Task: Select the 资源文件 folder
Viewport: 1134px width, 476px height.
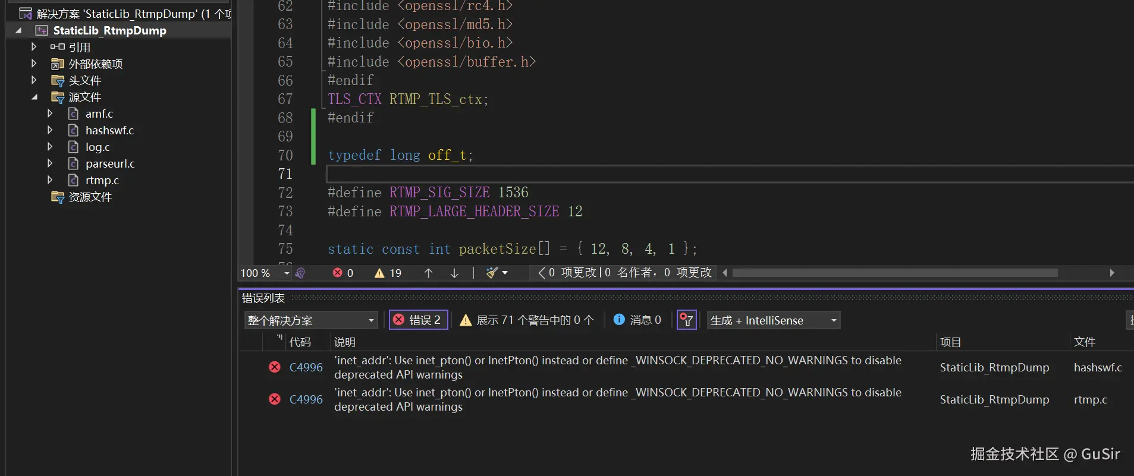Action: [90, 197]
